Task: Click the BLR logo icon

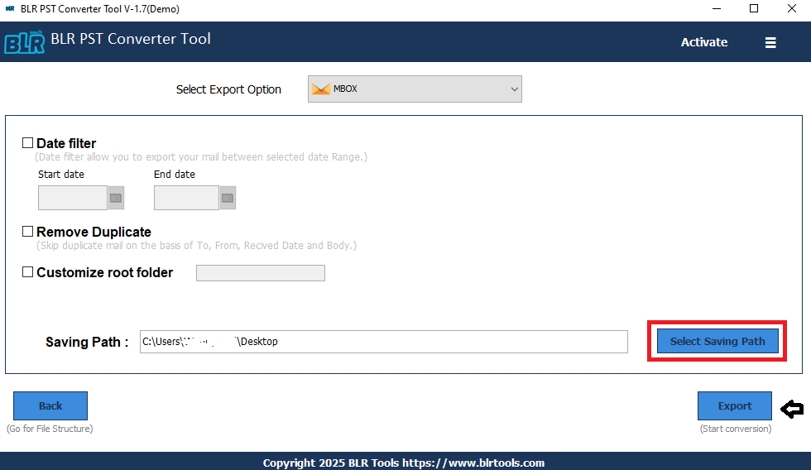Action: pyautogui.click(x=24, y=42)
